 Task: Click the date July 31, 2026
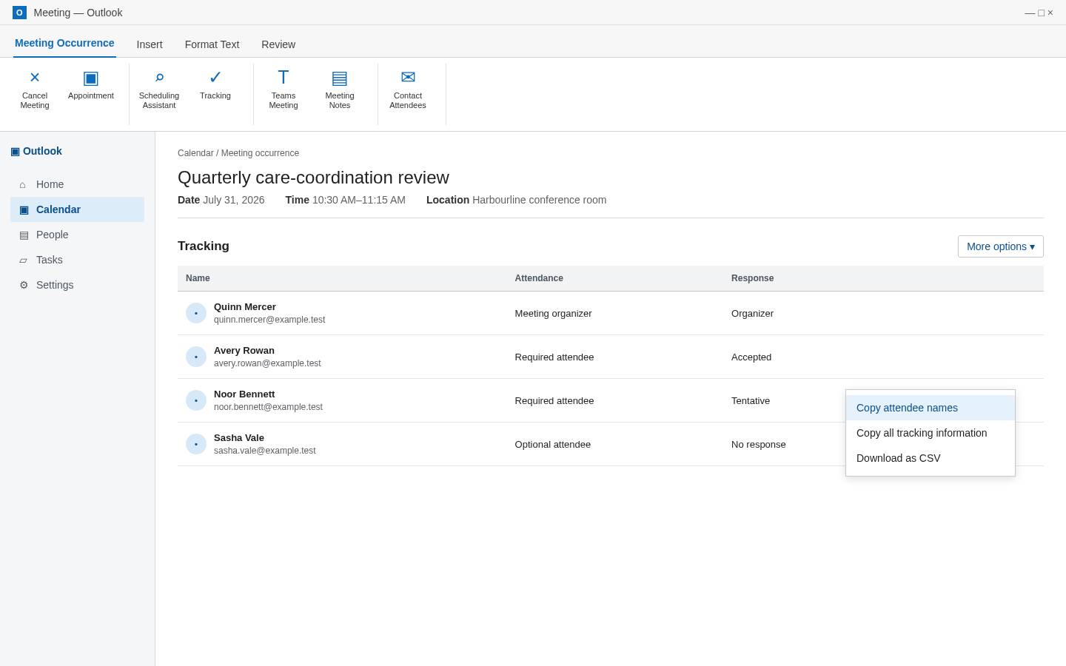click(x=234, y=200)
